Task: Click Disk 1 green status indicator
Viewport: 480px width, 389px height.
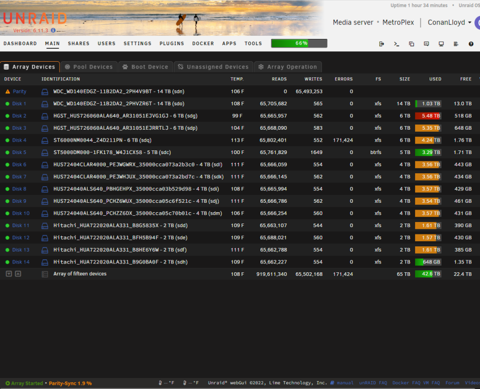Action: click(x=7, y=104)
